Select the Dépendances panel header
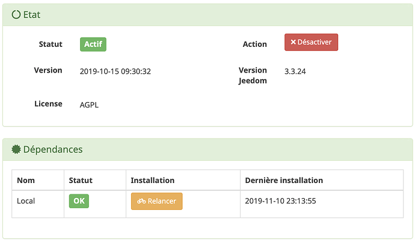Screen dimensions: 415x240 (207, 149)
